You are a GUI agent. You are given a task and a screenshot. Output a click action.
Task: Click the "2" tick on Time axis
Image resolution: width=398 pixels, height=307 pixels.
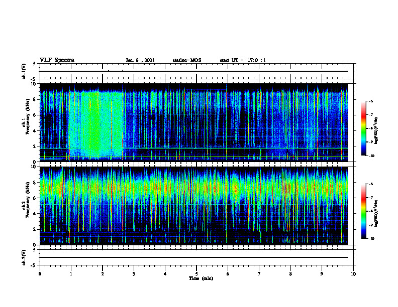tap(103, 274)
